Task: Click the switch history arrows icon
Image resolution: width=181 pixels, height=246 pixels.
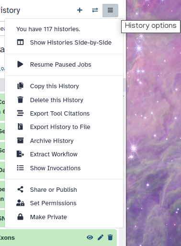Action: [x=95, y=10]
